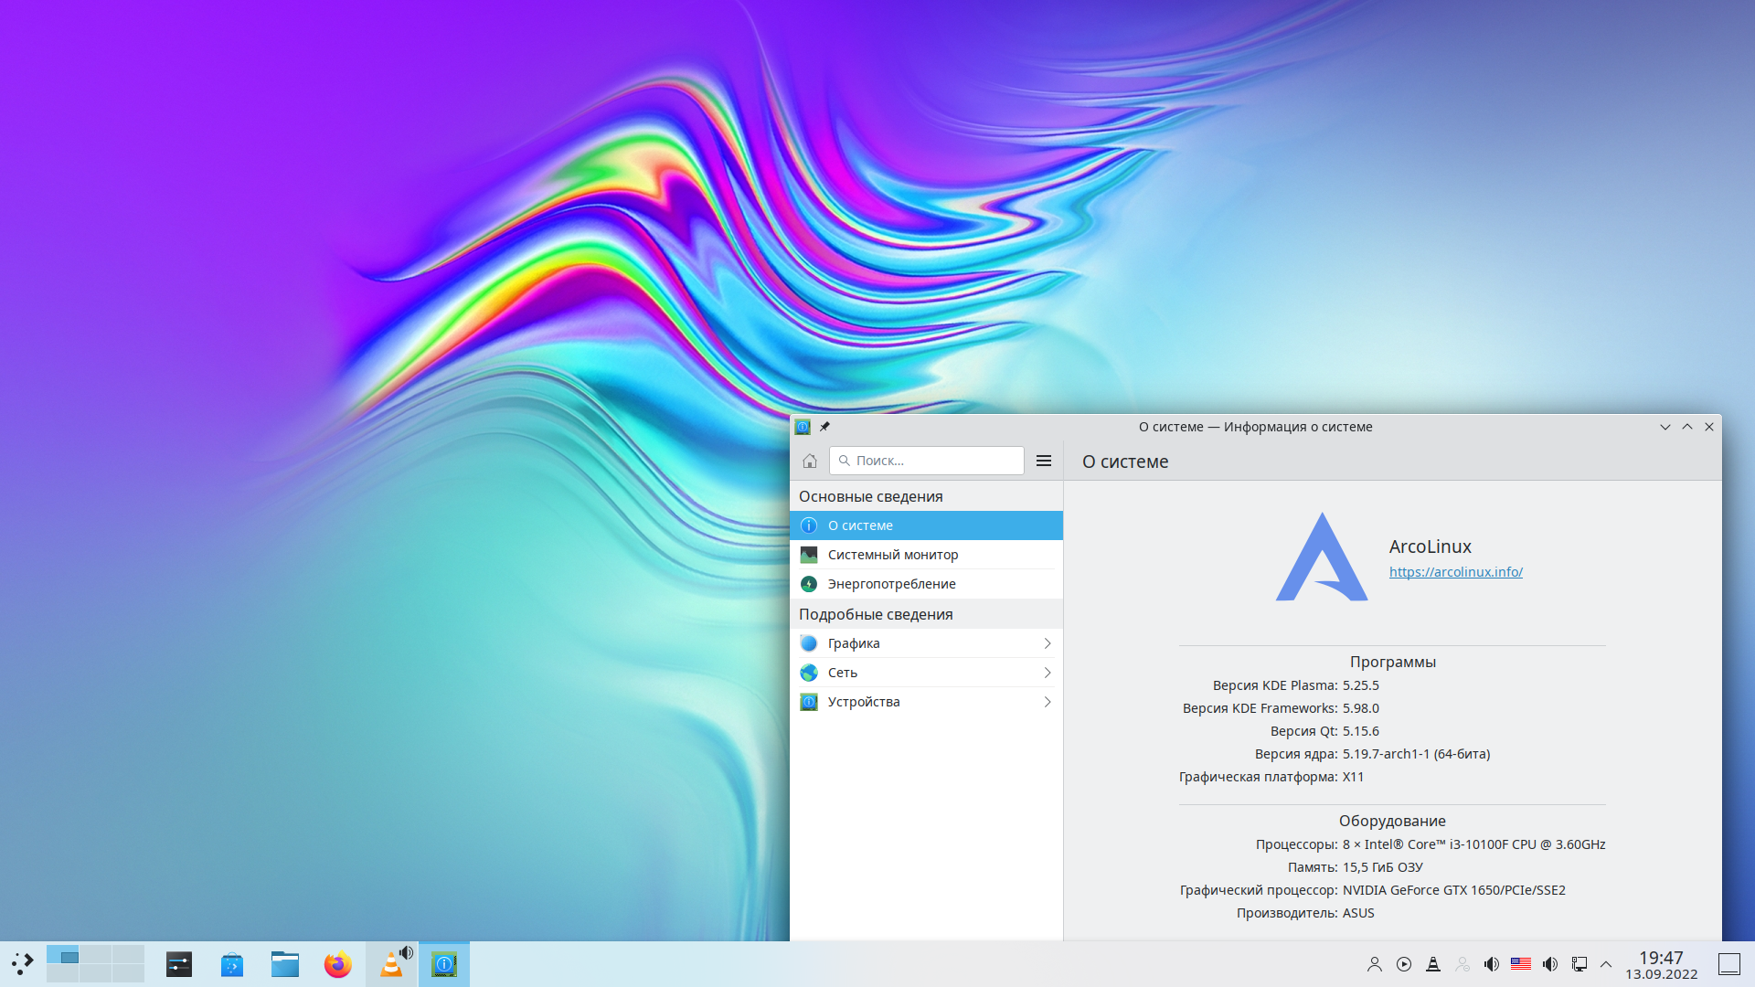This screenshot has height=987, width=1755.
Task: Open the system settings taskbar icon
Action: (179, 964)
